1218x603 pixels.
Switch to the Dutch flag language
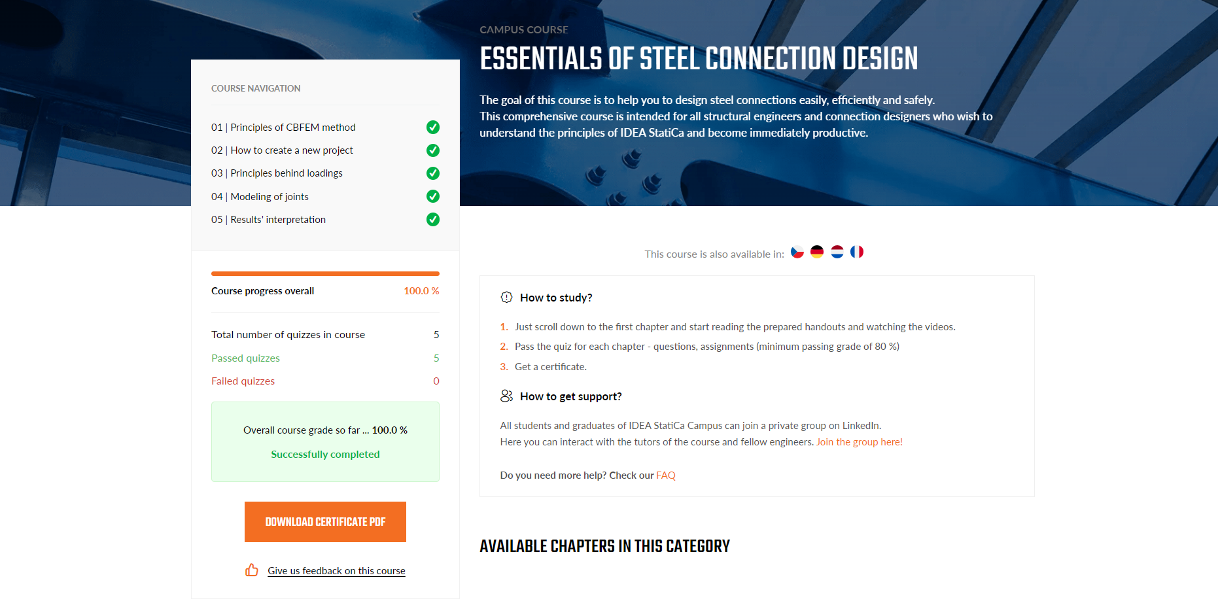coord(837,252)
